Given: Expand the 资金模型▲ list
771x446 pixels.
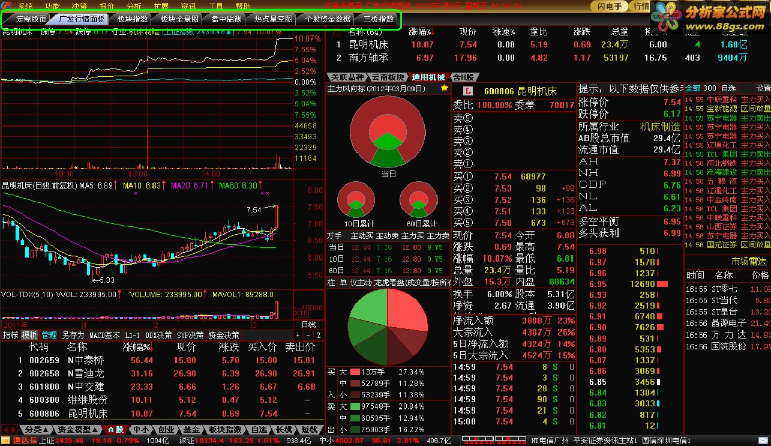Looking at the screenshot, I should (77, 429).
